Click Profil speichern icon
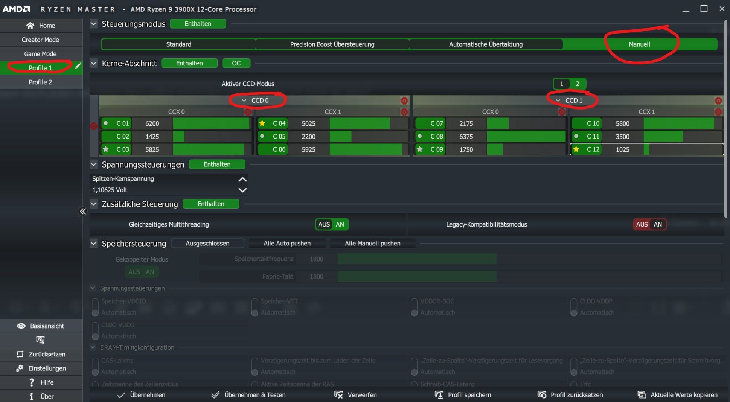The image size is (730, 402). 439,395
